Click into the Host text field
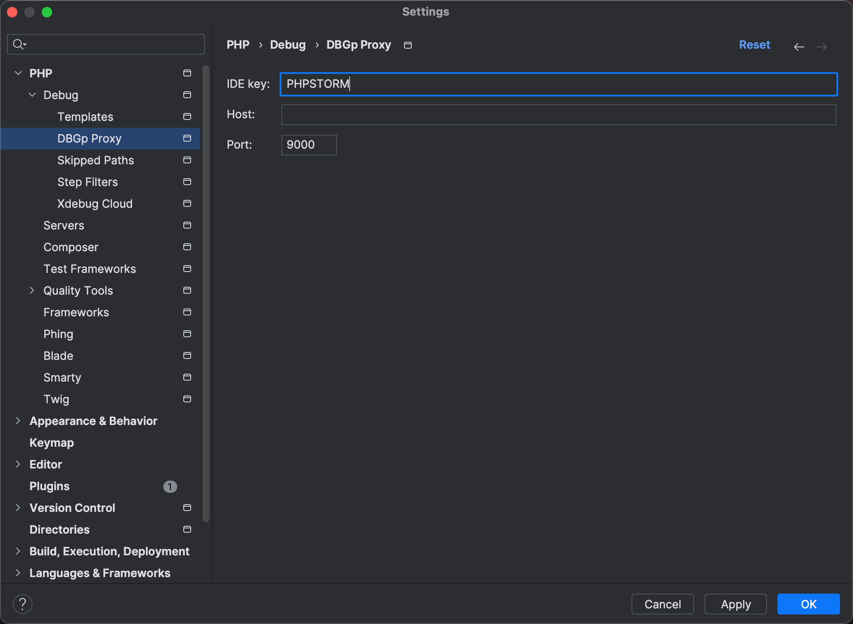 coord(559,114)
